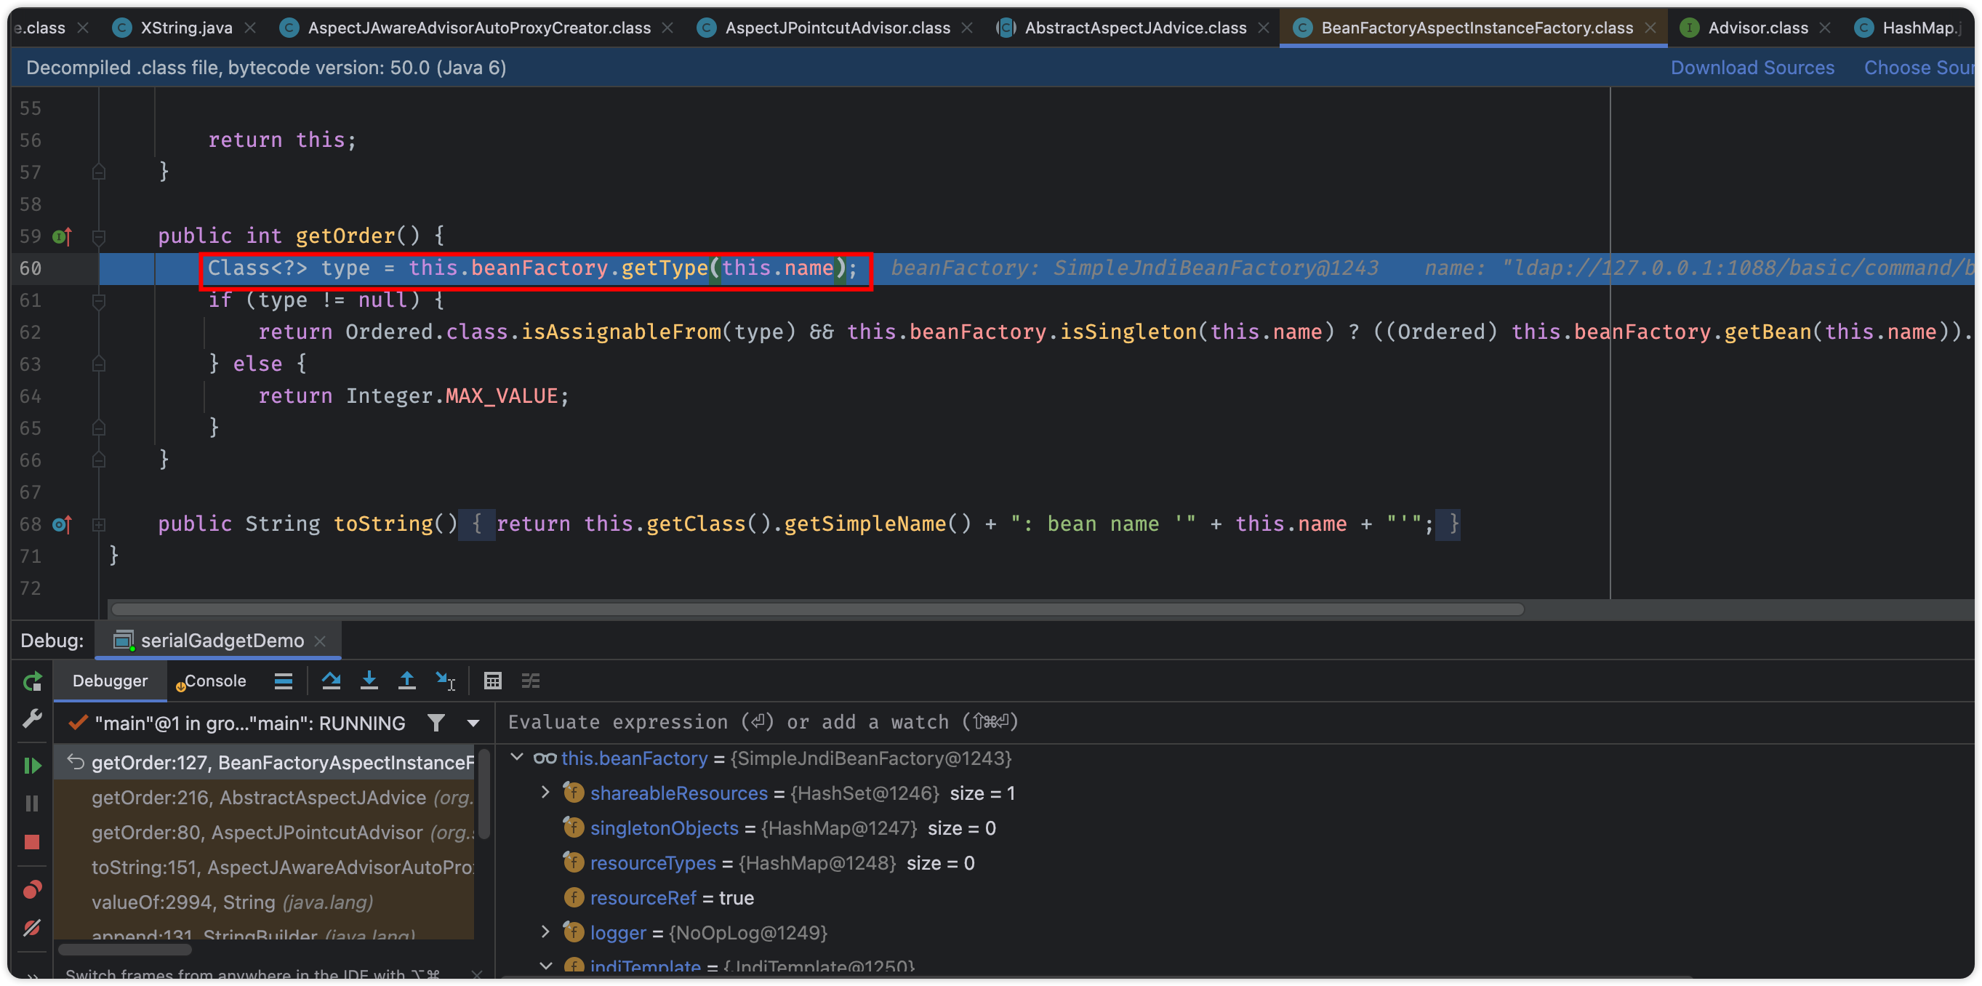The width and height of the screenshot is (1982, 986).
Task: Select frame valueOf:2994 String
Action: [265, 902]
